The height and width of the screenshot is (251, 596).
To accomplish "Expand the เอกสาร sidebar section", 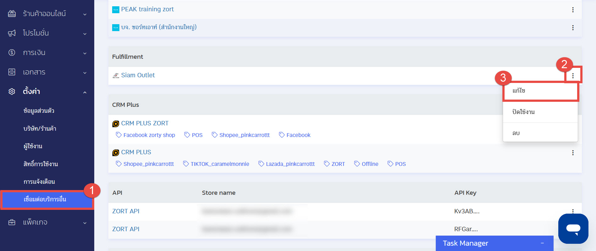I will pyautogui.click(x=85, y=73).
